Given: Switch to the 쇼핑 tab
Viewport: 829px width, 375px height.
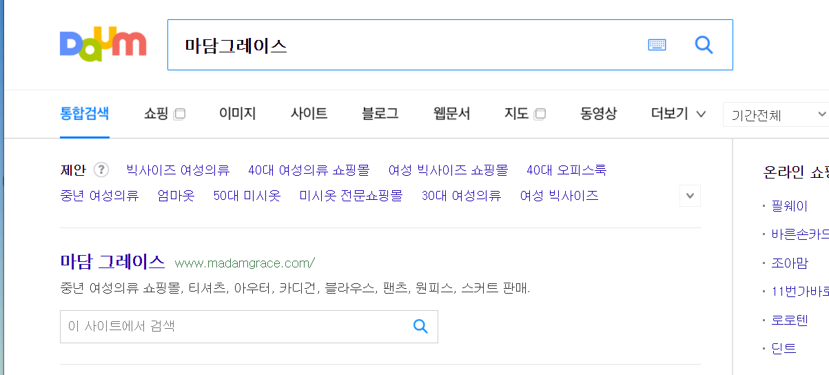Looking at the screenshot, I should pyautogui.click(x=156, y=114).
